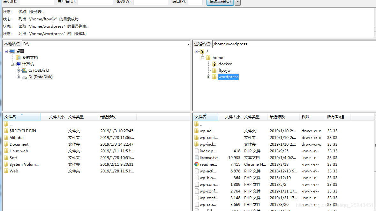
Task: Sort local list by file size column header
Action: [54, 117]
